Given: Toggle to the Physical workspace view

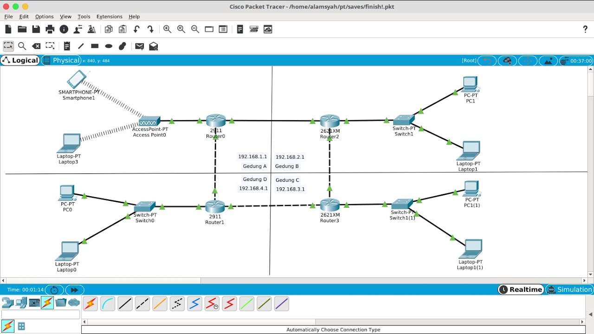Looking at the screenshot, I should pyautogui.click(x=61, y=60).
